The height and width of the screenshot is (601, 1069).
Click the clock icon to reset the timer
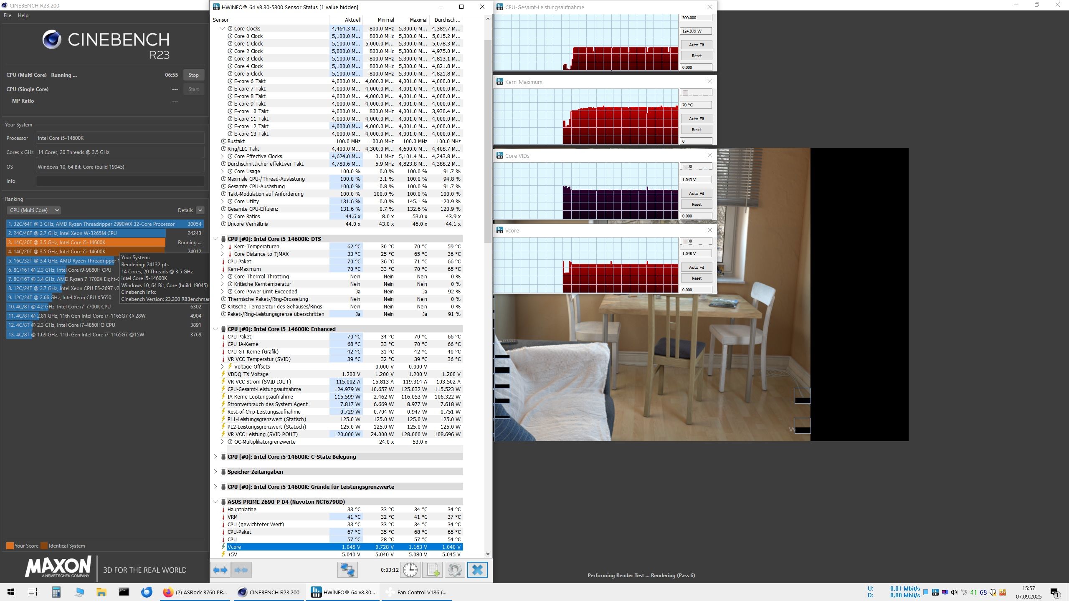(x=410, y=570)
